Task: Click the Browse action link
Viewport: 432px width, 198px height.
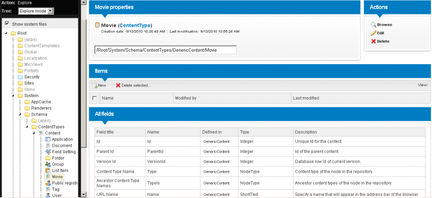Action: coord(384,25)
